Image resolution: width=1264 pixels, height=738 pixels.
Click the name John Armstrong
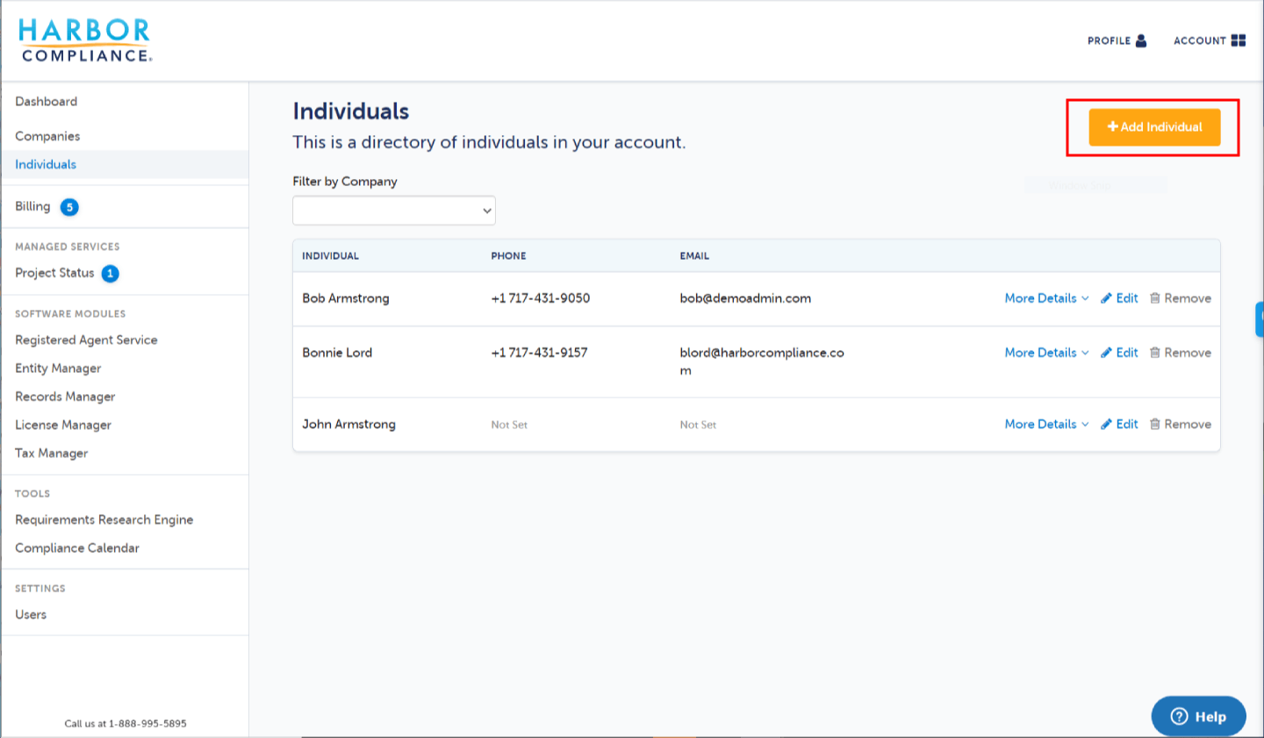pyautogui.click(x=348, y=424)
